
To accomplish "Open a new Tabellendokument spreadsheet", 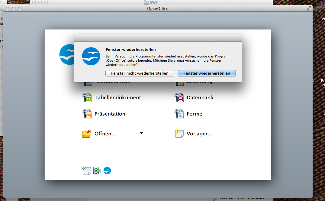I will click(x=117, y=97).
